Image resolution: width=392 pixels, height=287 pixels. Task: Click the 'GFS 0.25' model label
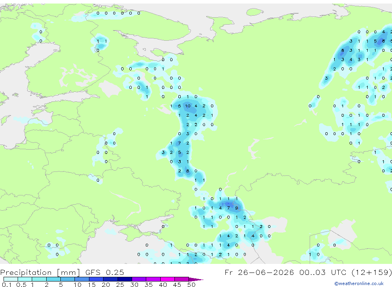pos(105,272)
